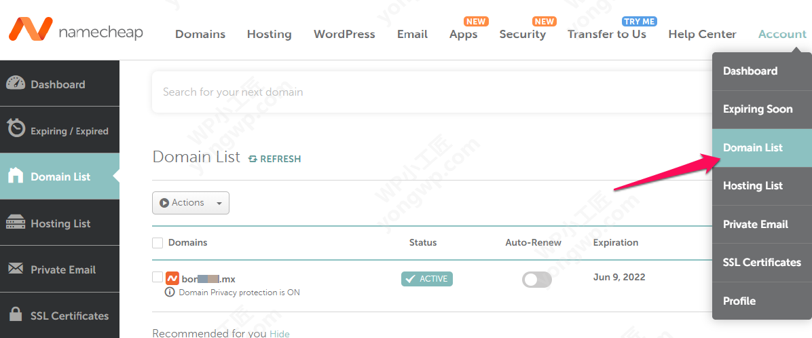Check the select-all Domains checkbox

[158, 243]
